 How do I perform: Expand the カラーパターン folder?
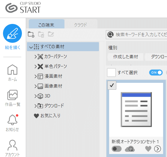tap(35, 57)
